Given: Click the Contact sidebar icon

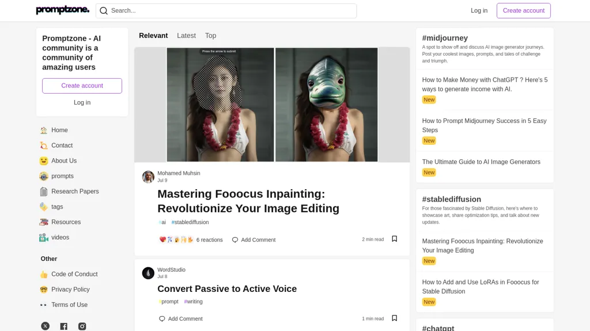Looking at the screenshot, I should click(x=44, y=145).
